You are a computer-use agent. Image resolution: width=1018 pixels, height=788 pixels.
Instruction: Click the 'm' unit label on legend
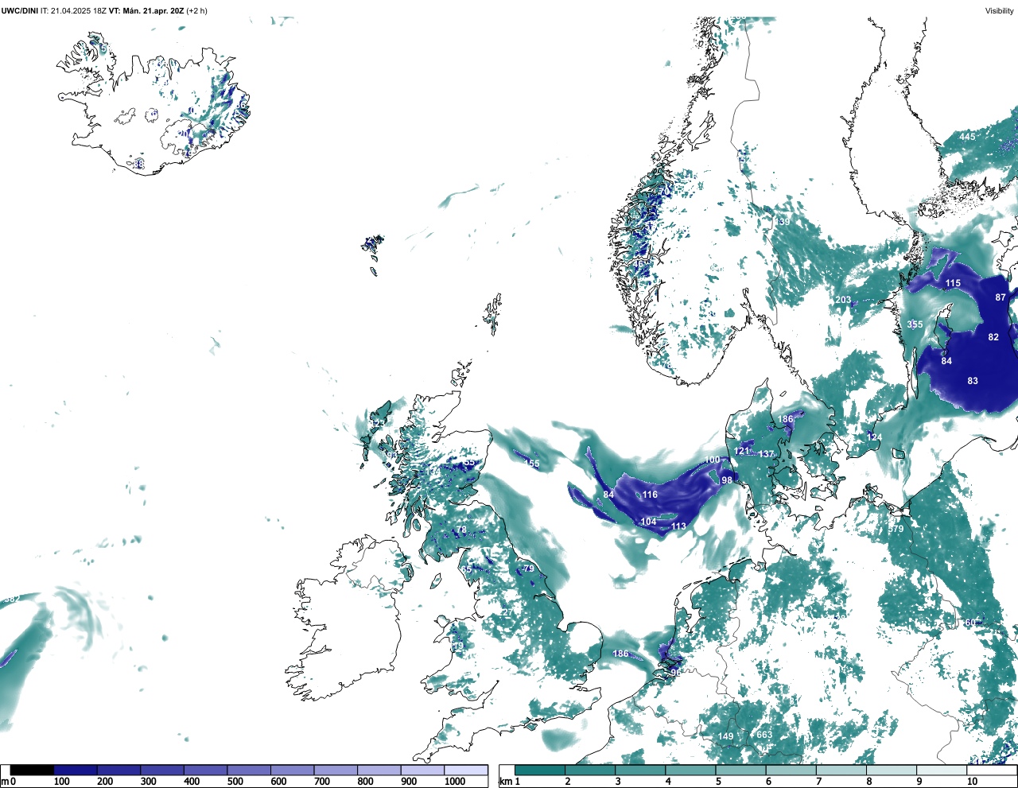[x=4, y=782]
